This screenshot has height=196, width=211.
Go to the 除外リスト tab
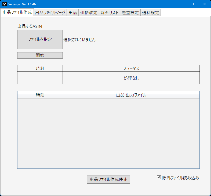point(110,13)
